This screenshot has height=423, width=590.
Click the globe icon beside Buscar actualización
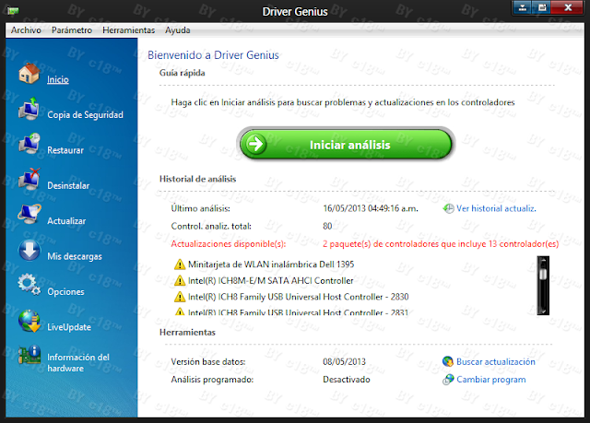[448, 361]
